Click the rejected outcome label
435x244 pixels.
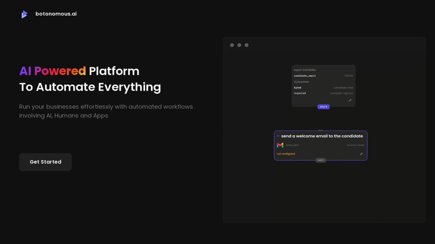pos(300,93)
